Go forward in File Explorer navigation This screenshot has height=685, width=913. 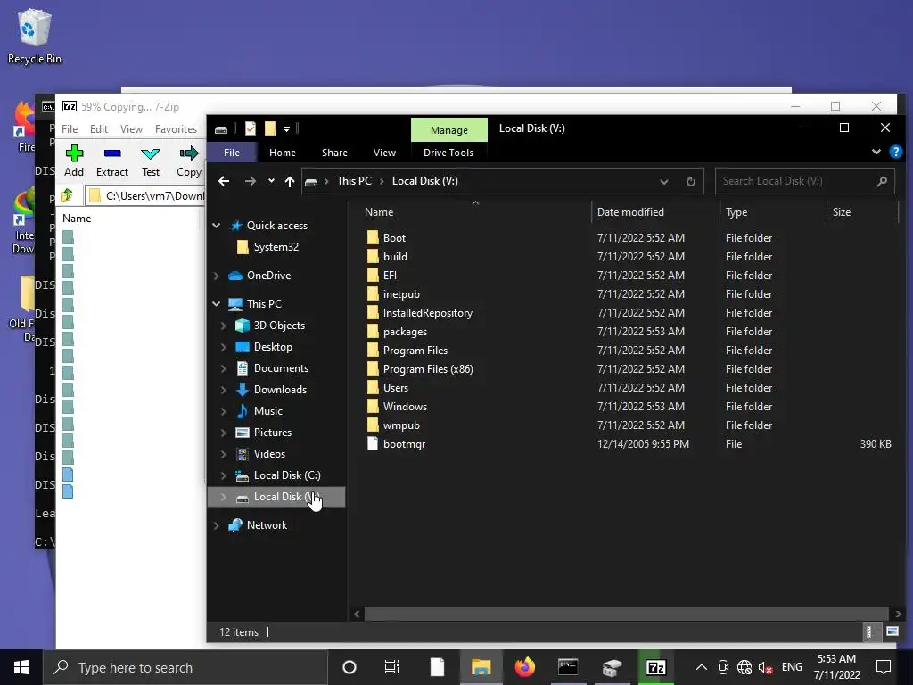pyautogui.click(x=251, y=181)
